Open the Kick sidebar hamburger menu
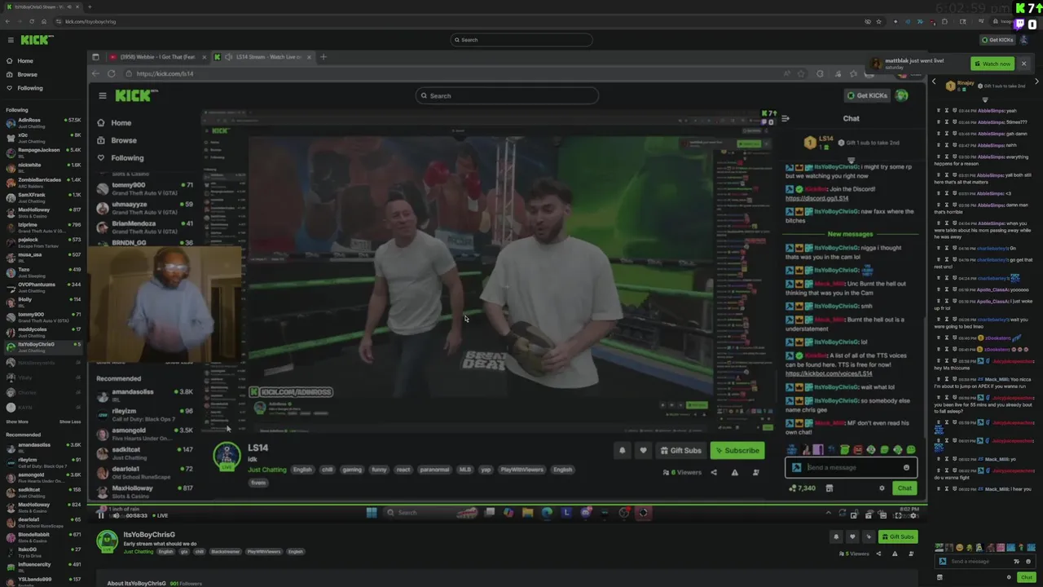Screen dimensions: 1043x587 [11, 40]
